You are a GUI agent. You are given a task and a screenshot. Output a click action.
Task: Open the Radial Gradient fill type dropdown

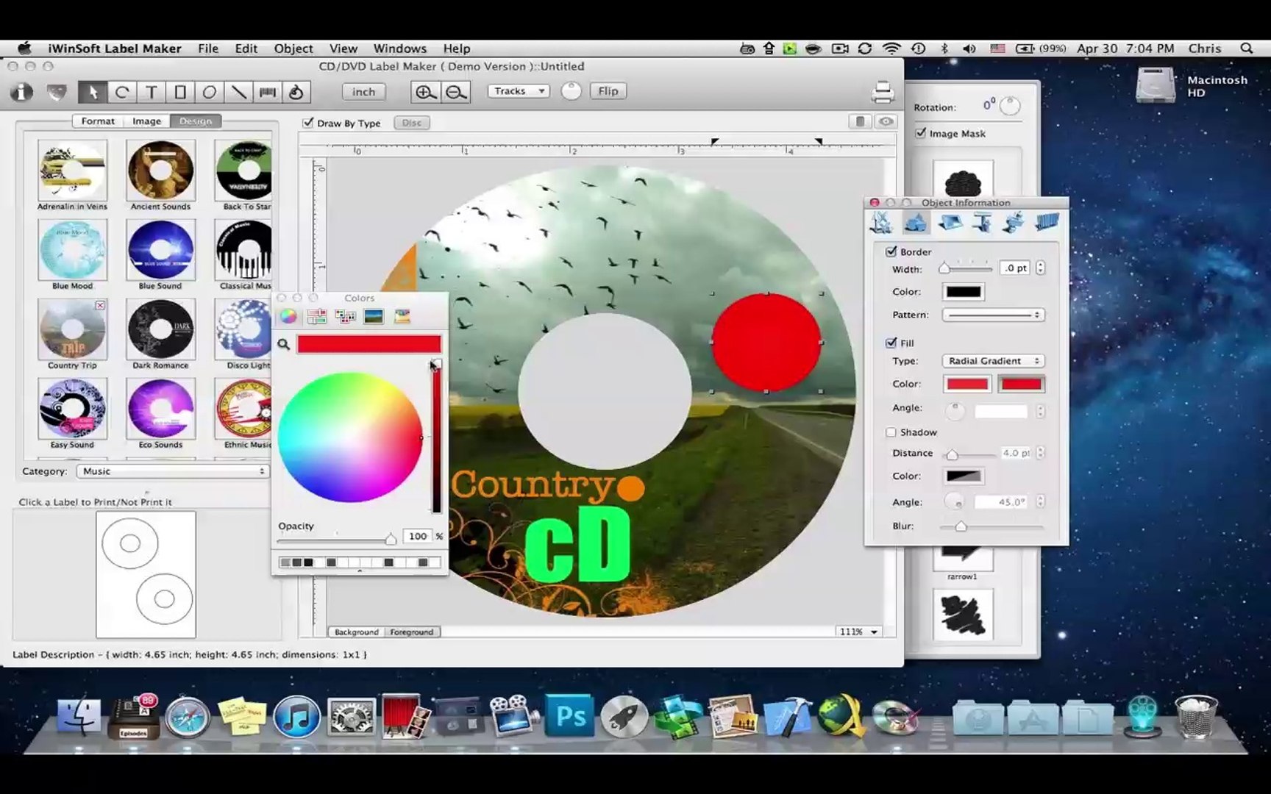pyautogui.click(x=993, y=361)
